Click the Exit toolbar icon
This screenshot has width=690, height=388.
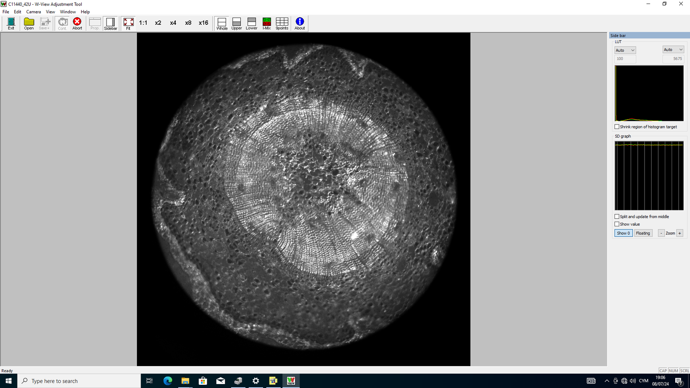(x=11, y=24)
